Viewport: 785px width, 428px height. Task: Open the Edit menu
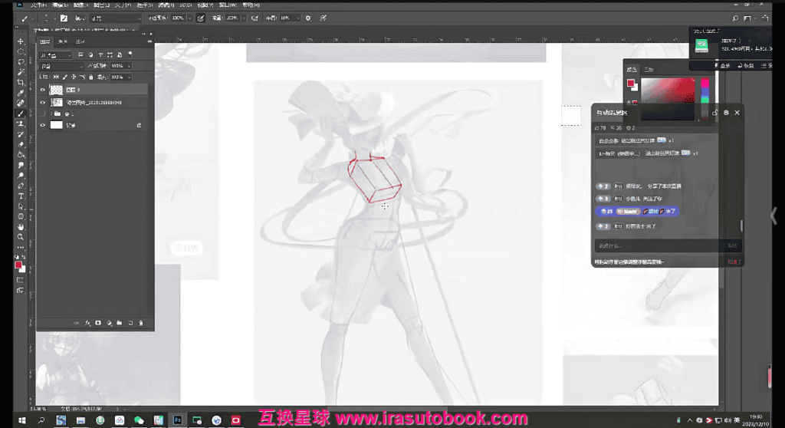point(60,5)
